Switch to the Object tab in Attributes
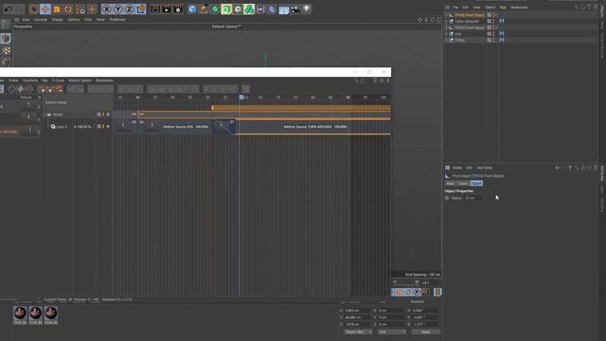The width and height of the screenshot is (606, 341). [476, 183]
